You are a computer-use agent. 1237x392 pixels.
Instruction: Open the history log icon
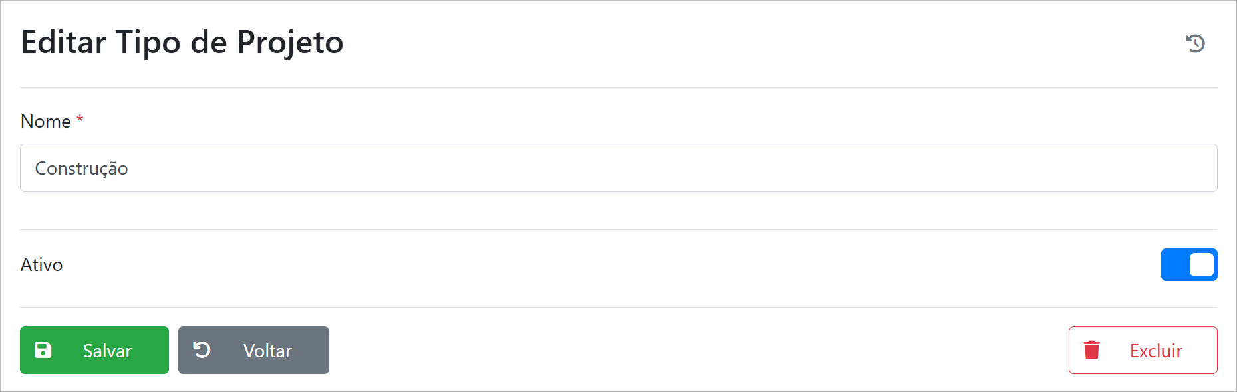tap(1195, 43)
